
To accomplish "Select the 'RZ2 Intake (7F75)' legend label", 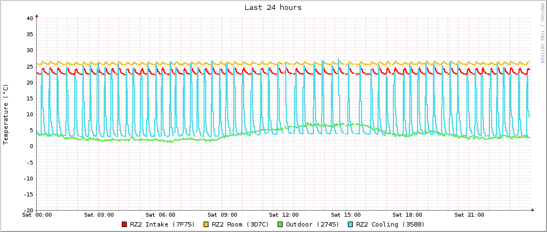I will tap(160, 224).
